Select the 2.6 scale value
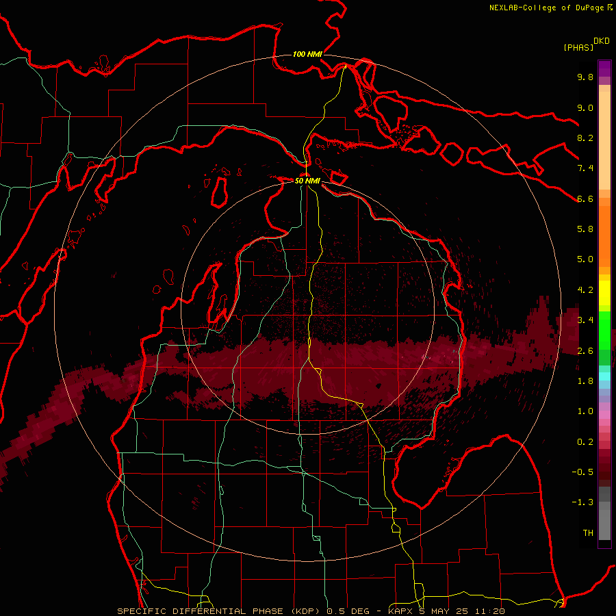This screenshot has width=616, height=616. (x=585, y=350)
